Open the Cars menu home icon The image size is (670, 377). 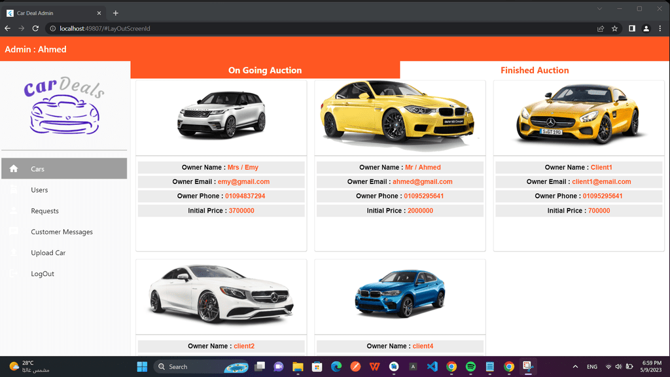(x=14, y=168)
